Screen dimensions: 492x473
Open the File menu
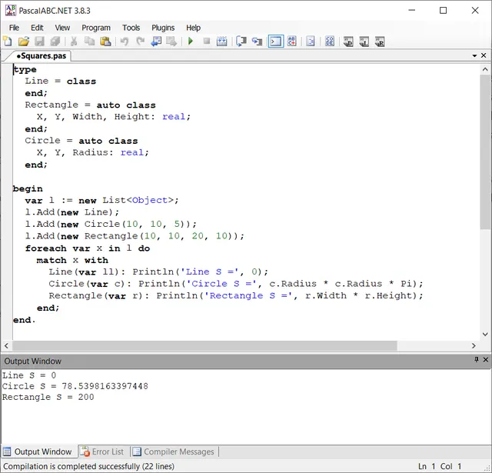coord(14,28)
